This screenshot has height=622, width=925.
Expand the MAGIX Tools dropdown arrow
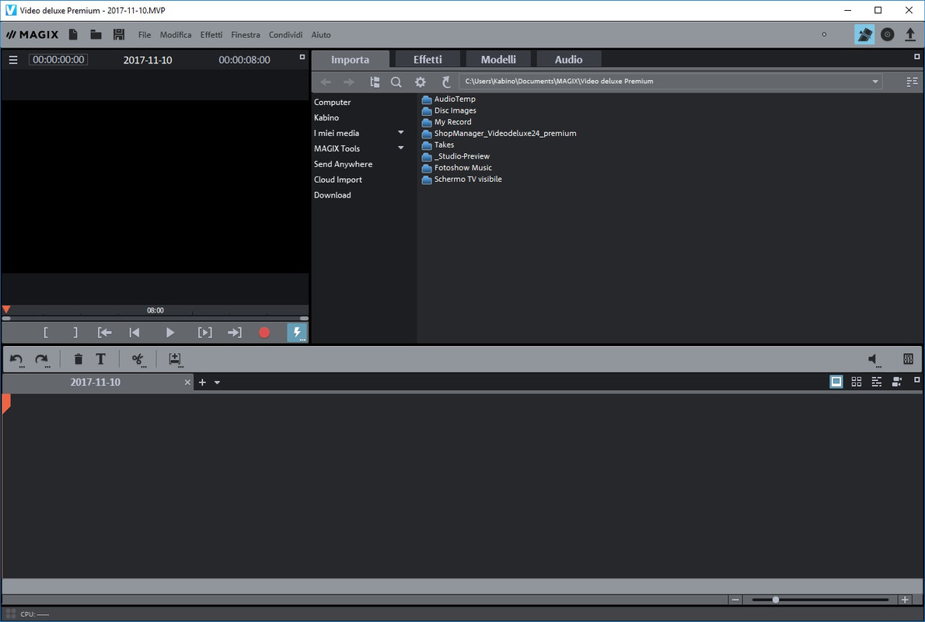pos(400,149)
